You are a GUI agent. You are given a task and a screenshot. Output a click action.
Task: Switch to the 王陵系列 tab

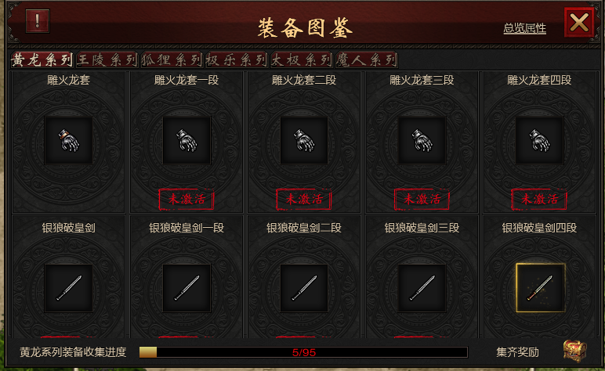[107, 59]
